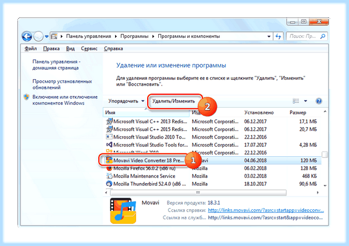The height and width of the screenshot is (246, 349).
Task: Open the Ссылка справки Movavi hyperlink
Action: (266, 210)
